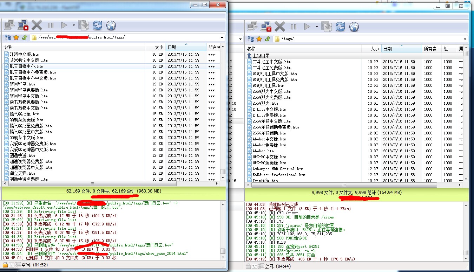Image resolution: width=474 pixels, height=272 pixels.
Task: Select file K-Lite中文版.htm
Action: [354, 109]
